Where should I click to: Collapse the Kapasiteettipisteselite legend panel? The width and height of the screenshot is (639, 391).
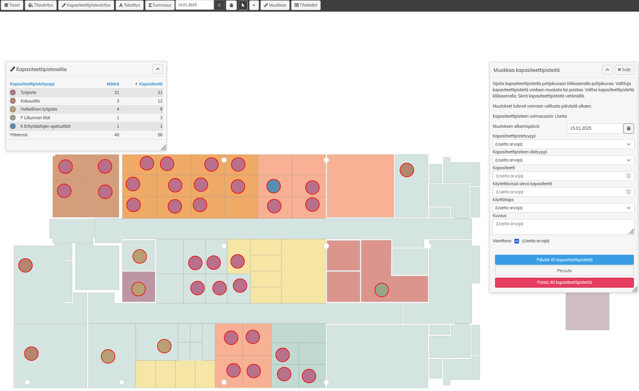(158, 69)
